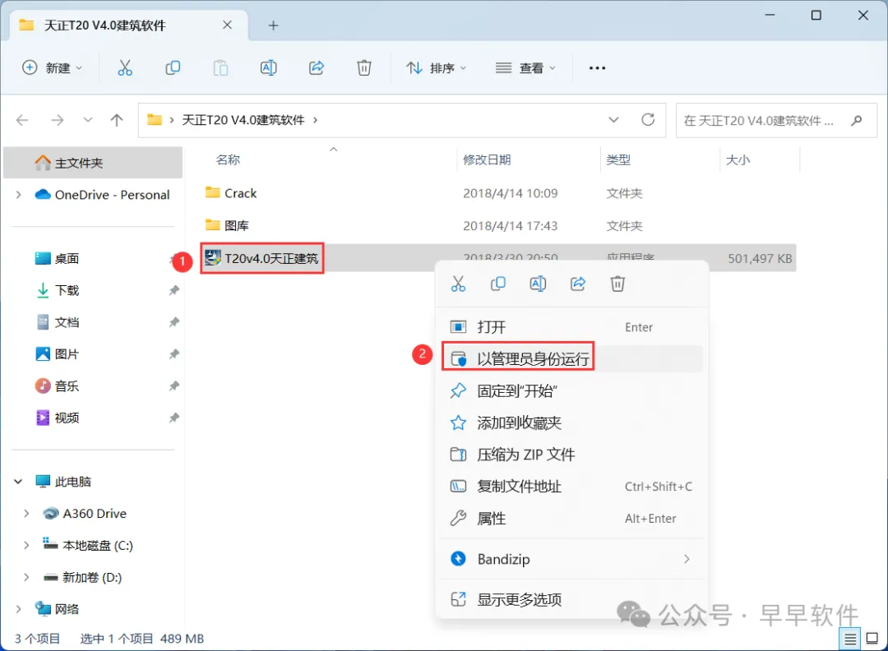This screenshot has height=651, width=888.
Task: Click the Copy icon in the context menu
Action: (x=497, y=284)
